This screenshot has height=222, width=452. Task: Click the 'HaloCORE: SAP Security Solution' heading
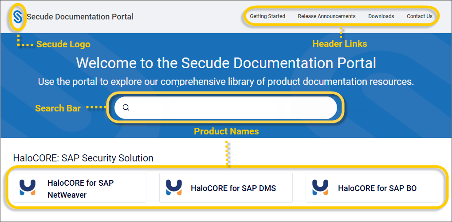point(83,158)
